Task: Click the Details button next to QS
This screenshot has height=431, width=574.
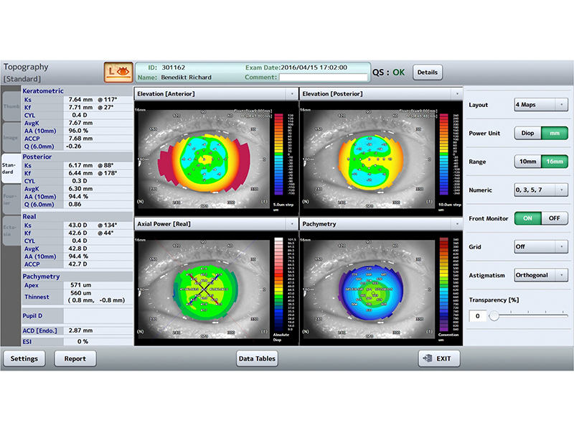Action: click(428, 73)
